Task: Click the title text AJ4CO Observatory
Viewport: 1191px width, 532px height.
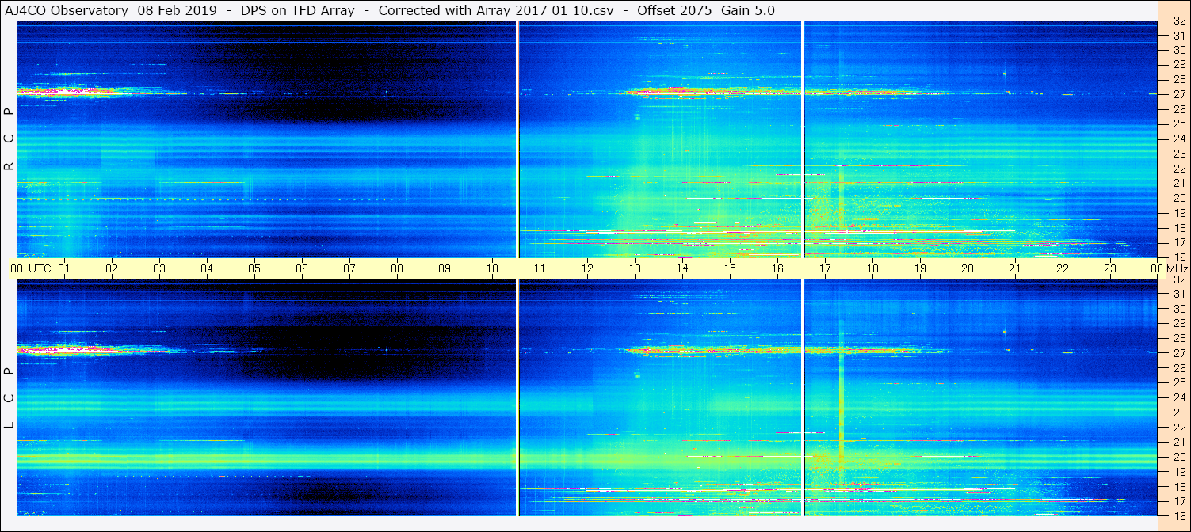Action: coord(67,10)
